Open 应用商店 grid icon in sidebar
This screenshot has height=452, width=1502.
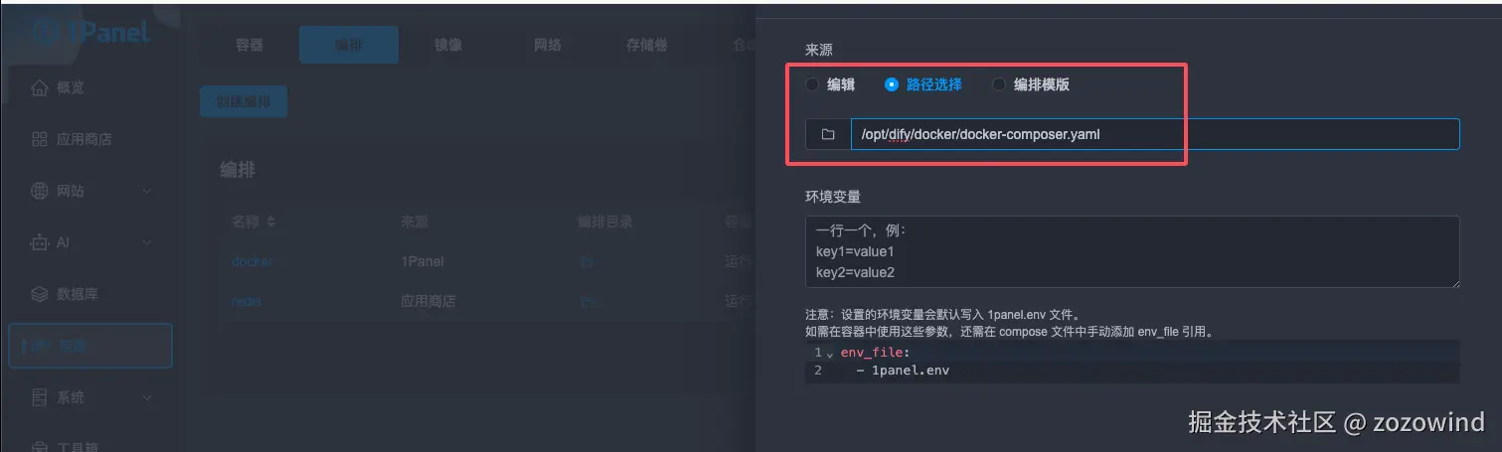click(x=40, y=139)
